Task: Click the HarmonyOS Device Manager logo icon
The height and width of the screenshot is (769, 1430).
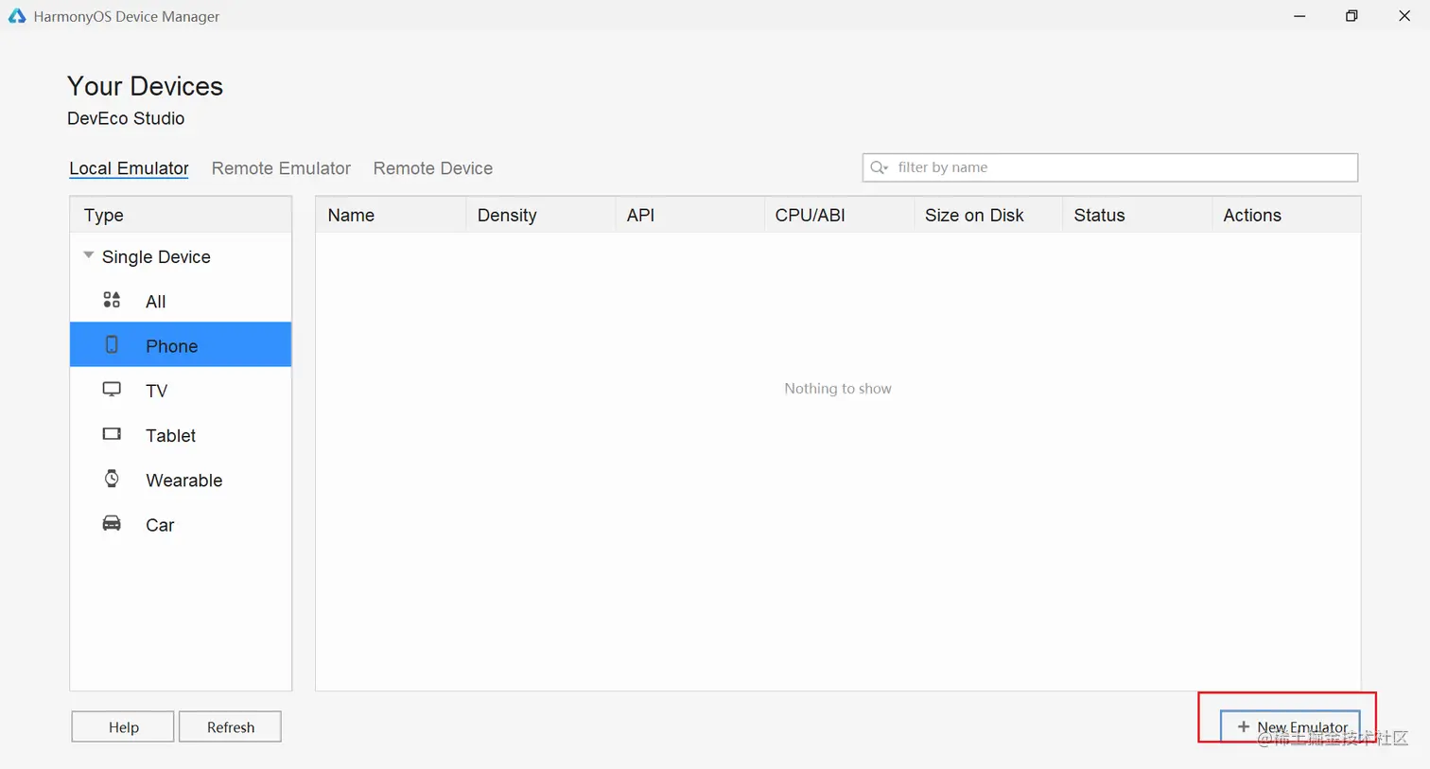Action: (17, 16)
